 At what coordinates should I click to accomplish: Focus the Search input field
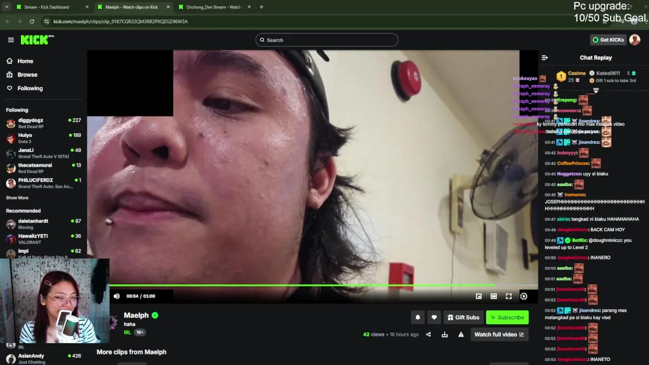click(327, 40)
